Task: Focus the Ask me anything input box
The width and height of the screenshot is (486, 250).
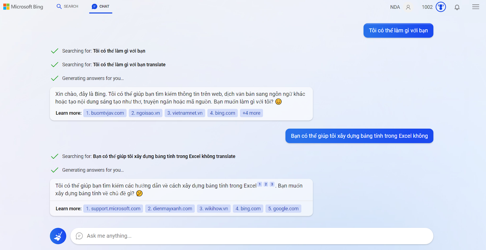Action: click(x=252, y=236)
